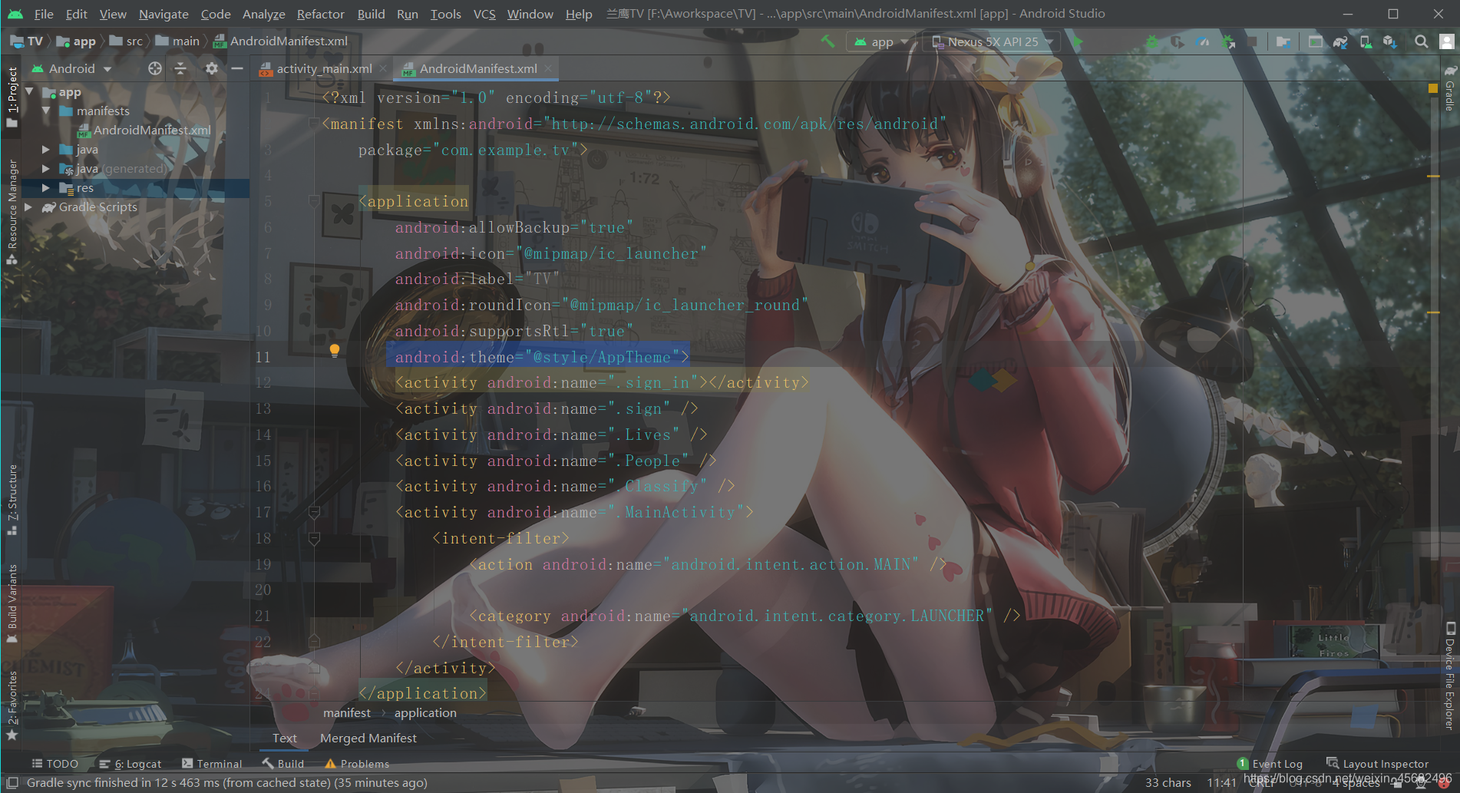Click the Make Project hammer icon

(x=827, y=41)
